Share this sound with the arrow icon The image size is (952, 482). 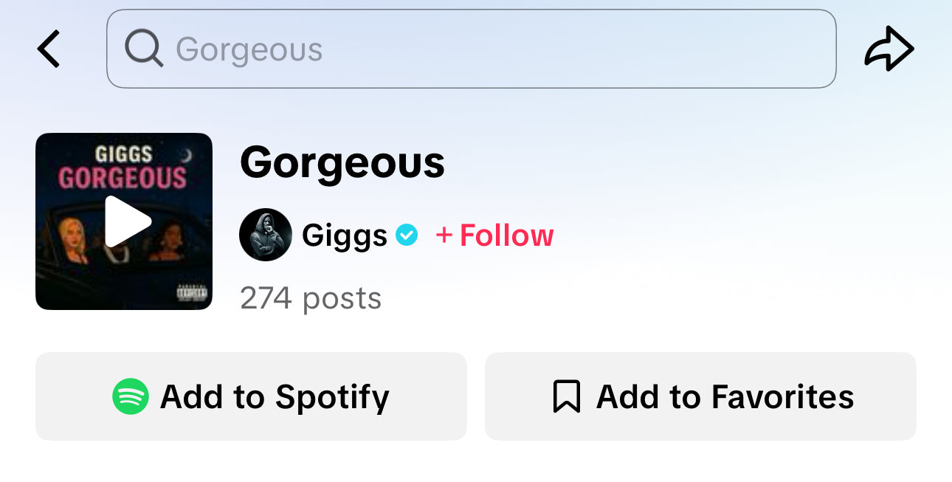[889, 49]
